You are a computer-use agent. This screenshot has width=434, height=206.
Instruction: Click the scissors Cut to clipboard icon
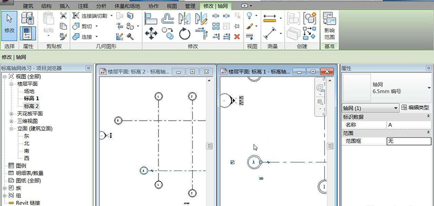[63, 16]
